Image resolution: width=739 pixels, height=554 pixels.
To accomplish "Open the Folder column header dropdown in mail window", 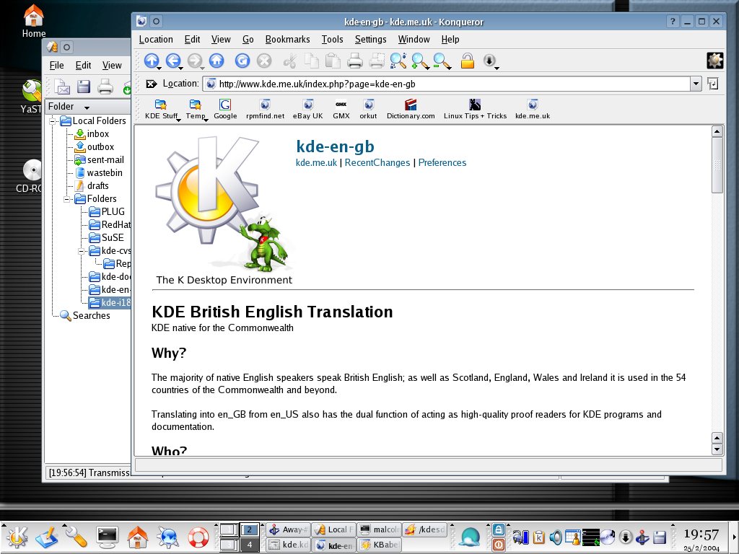I will tap(87, 107).
